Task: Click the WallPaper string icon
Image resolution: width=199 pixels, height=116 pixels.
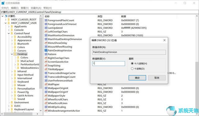Action: click(46, 84)
